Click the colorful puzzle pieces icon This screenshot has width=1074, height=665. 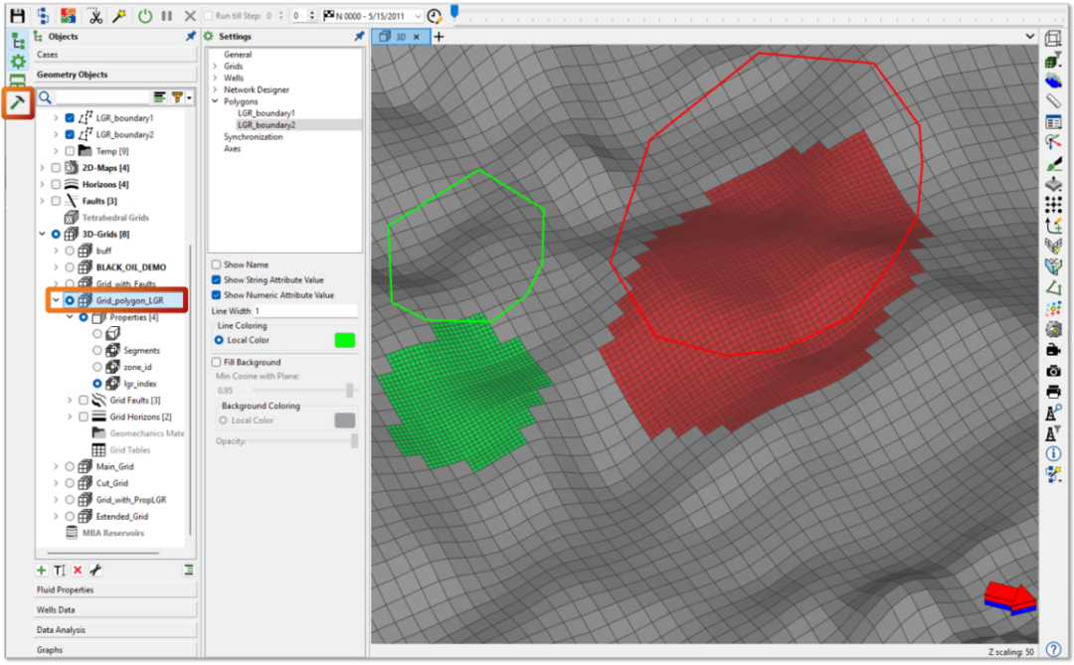coord(68,15)
